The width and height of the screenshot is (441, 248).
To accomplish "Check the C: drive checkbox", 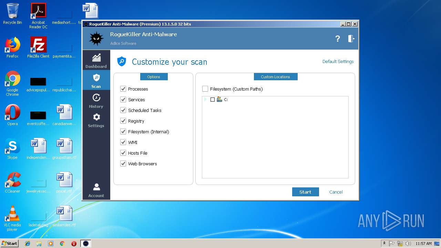I will (213, 100).
